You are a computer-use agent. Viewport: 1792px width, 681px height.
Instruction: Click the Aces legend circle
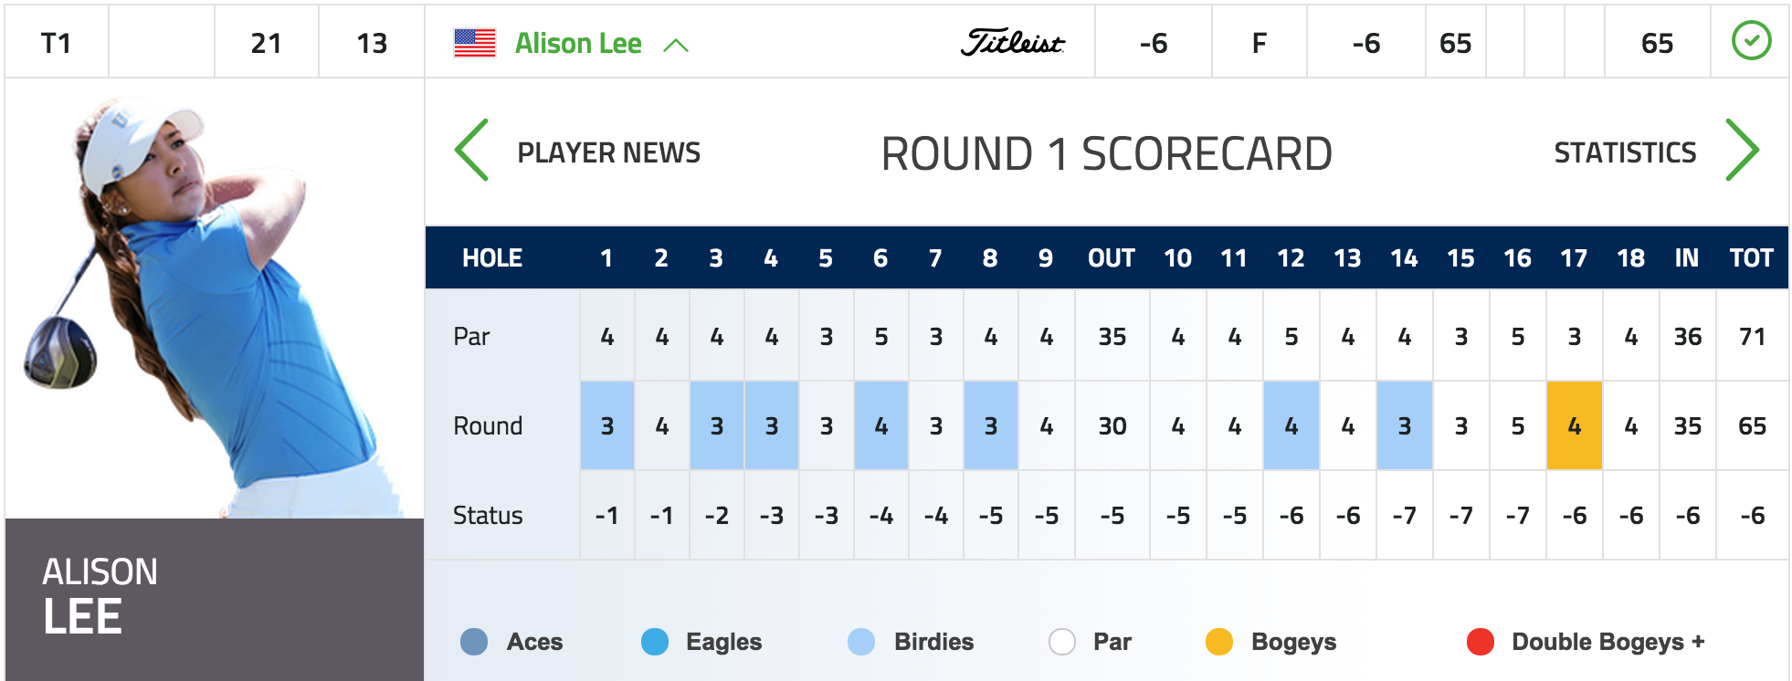pos(474,642)
